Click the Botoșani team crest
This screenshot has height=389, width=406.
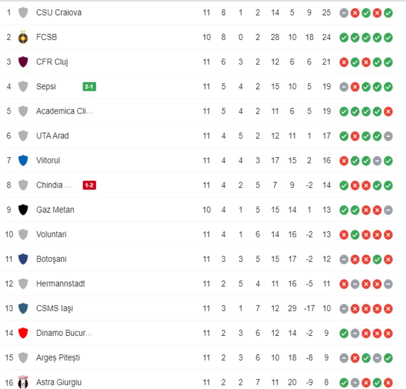[x=23, y=259]
